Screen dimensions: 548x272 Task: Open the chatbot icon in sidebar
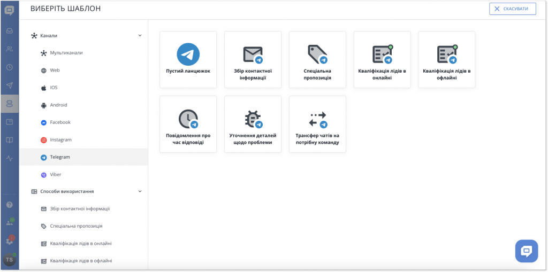10,104
